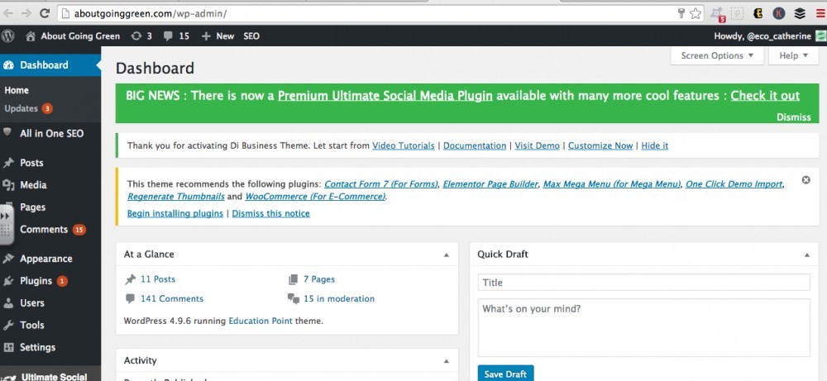Viewport: 827px width, 381px height.
Task: Open Elementor Page Builder link
Action: [x=490, y=184]
